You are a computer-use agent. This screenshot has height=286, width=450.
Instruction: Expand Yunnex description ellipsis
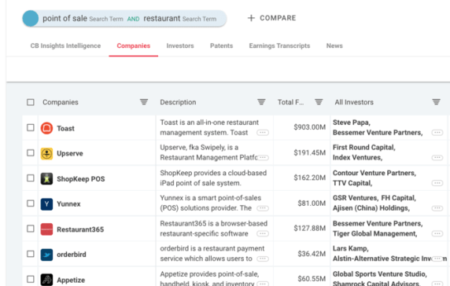(x=263, y=208)
